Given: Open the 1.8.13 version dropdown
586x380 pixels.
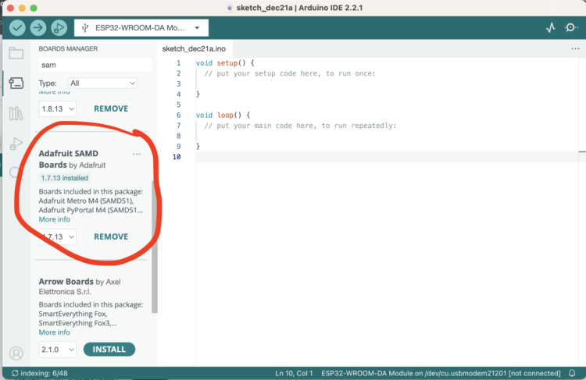Looking at the screenshot, I should pos(58,109).
